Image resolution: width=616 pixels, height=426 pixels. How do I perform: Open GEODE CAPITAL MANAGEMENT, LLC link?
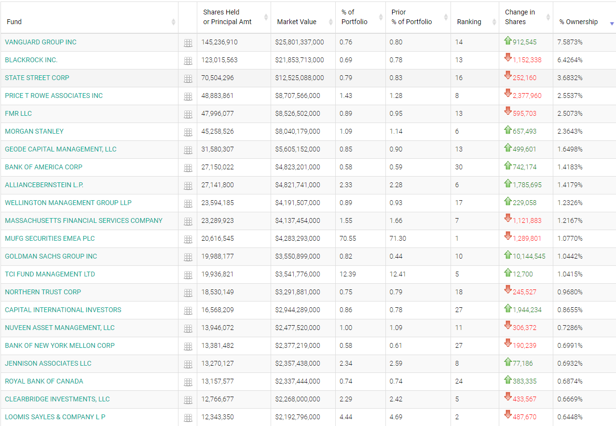tap(61, 149)
